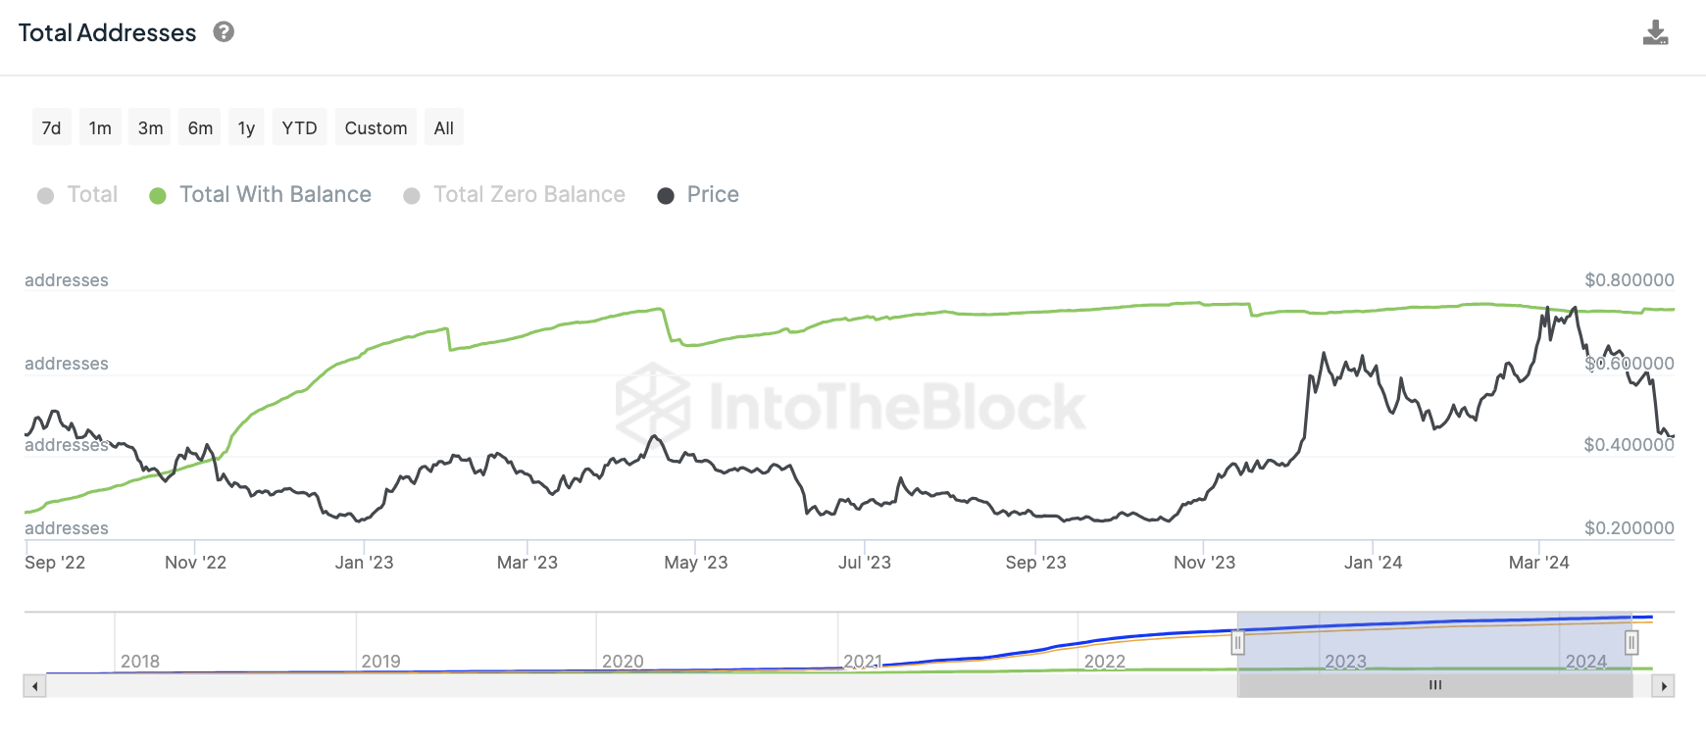Select the 1m time range
1706x743 pixels.
pyautogui.click(x=100, y=128)
